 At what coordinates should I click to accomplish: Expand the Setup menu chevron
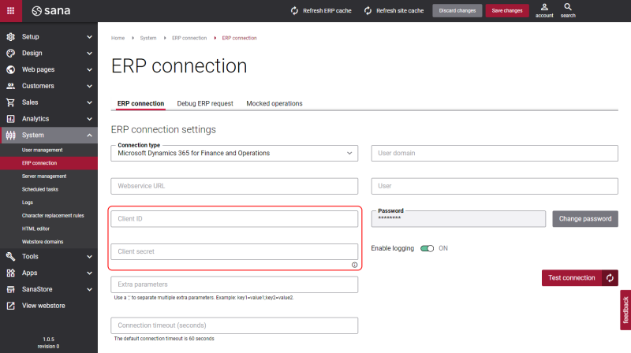tap(89, 37)
